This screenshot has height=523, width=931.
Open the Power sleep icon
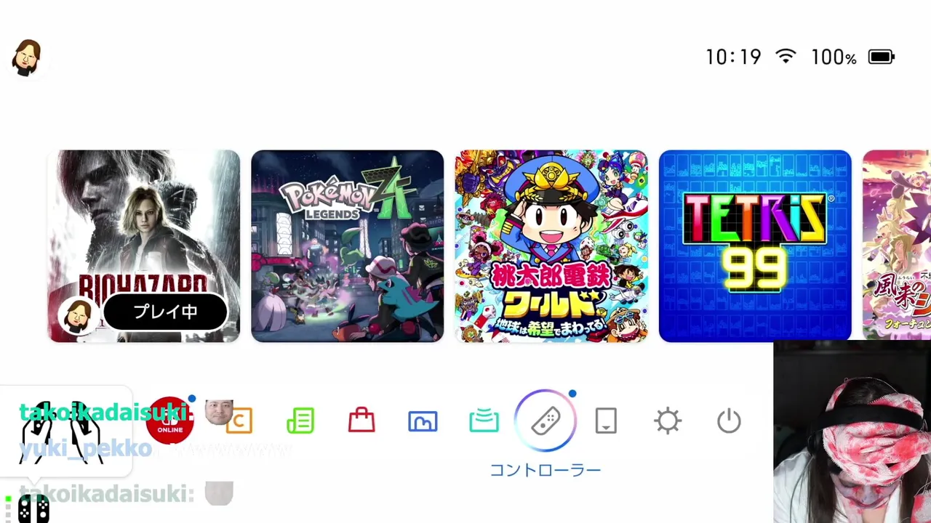click(729, 421)
